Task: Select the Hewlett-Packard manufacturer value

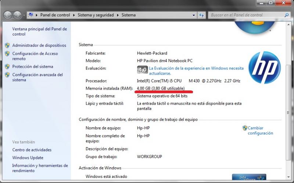Action: (x=152, y=53)
